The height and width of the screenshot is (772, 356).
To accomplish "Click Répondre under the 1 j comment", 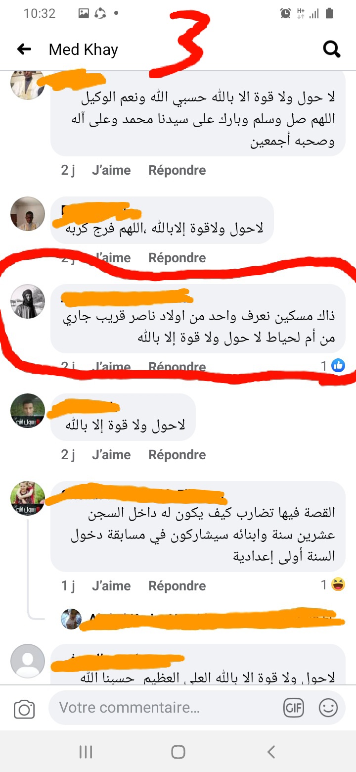I will click(x=177, y=586).
